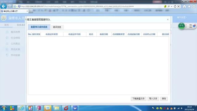This screenshot has height=111, width=197.
Task: Click the browser forward arrow button
Action: [10, 6]
